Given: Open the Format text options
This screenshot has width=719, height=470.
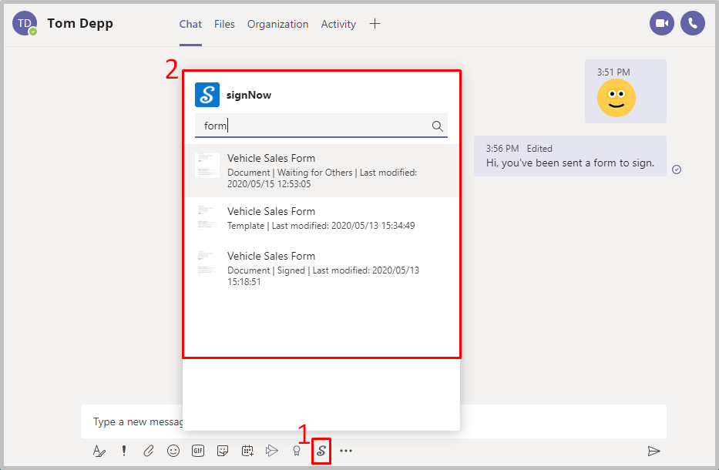Looking at the screenshot, I should [99, 451].
